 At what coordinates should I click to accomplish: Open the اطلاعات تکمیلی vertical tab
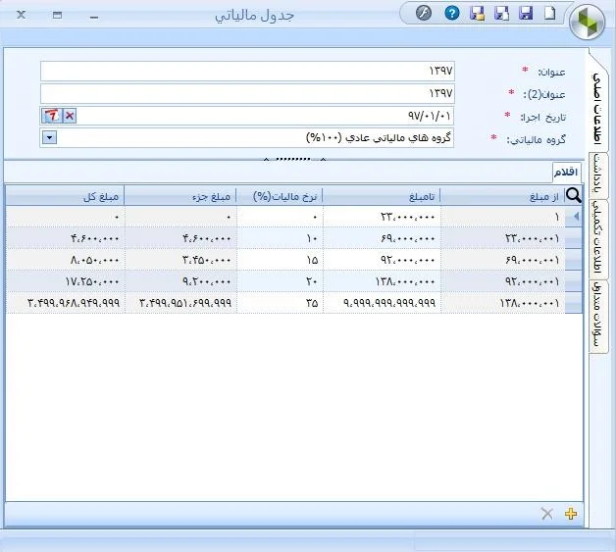point(599,237)
